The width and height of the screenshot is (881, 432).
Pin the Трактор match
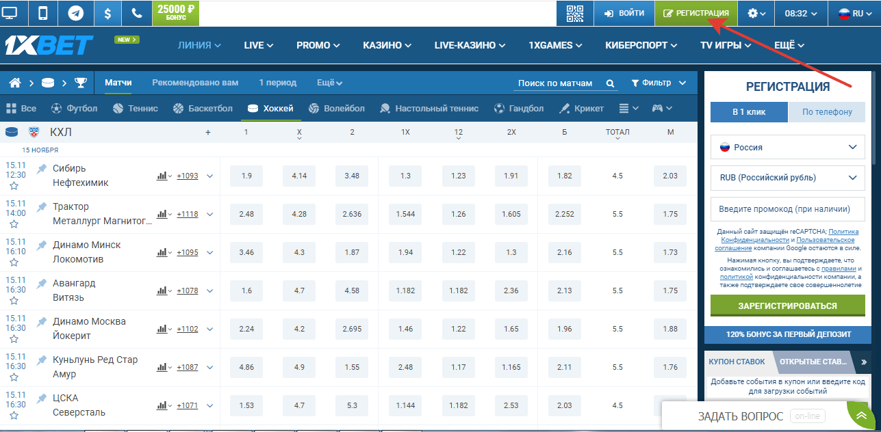coord(42,206)
